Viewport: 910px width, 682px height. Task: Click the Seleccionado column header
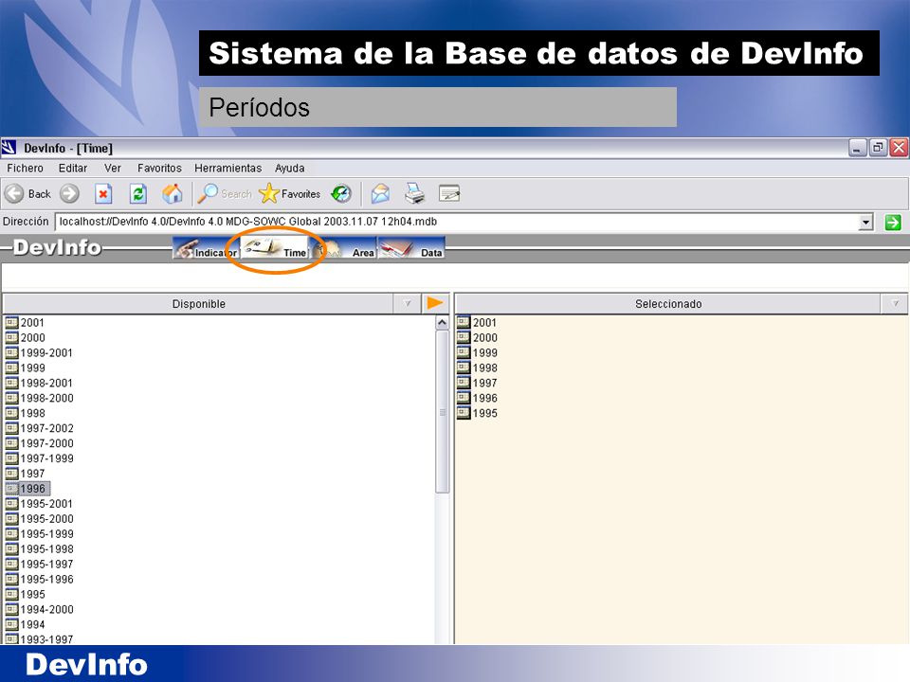(668, 304)
